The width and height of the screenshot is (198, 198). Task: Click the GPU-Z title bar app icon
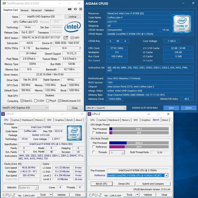coord(4,3)
